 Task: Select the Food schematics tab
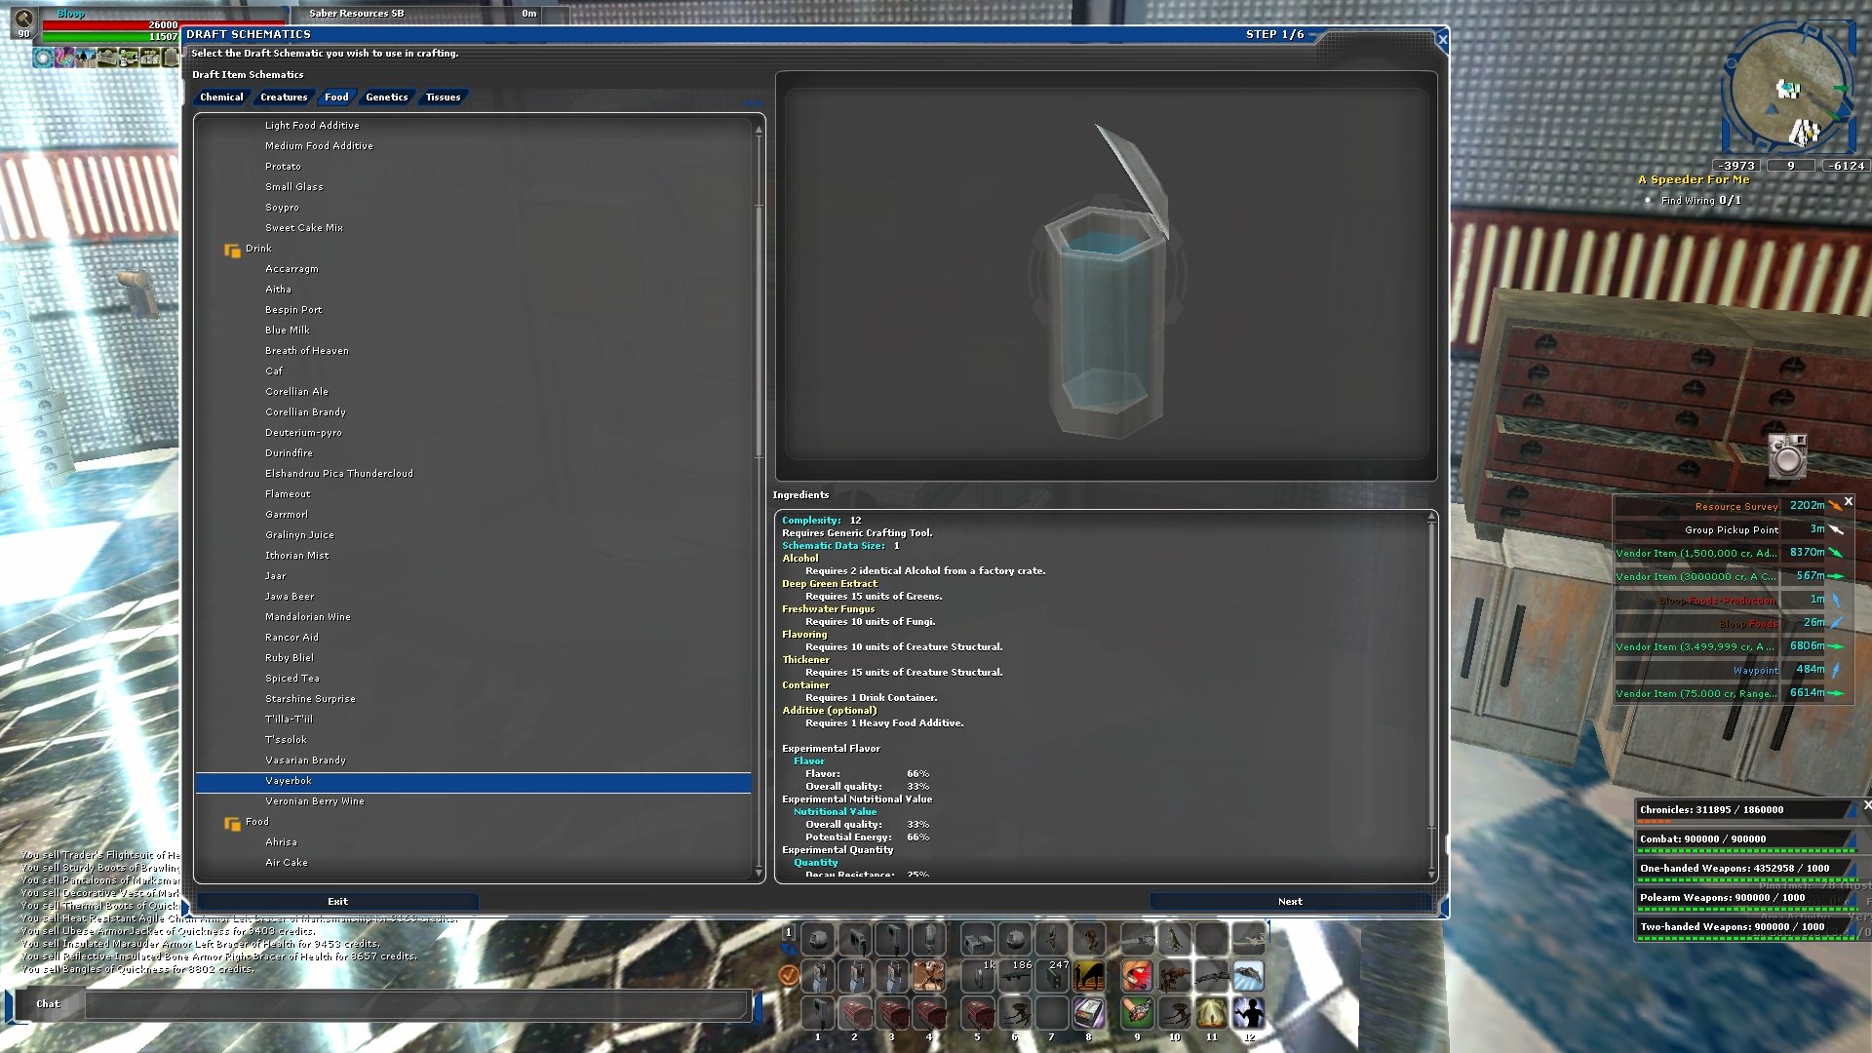[x=336, y=97]
